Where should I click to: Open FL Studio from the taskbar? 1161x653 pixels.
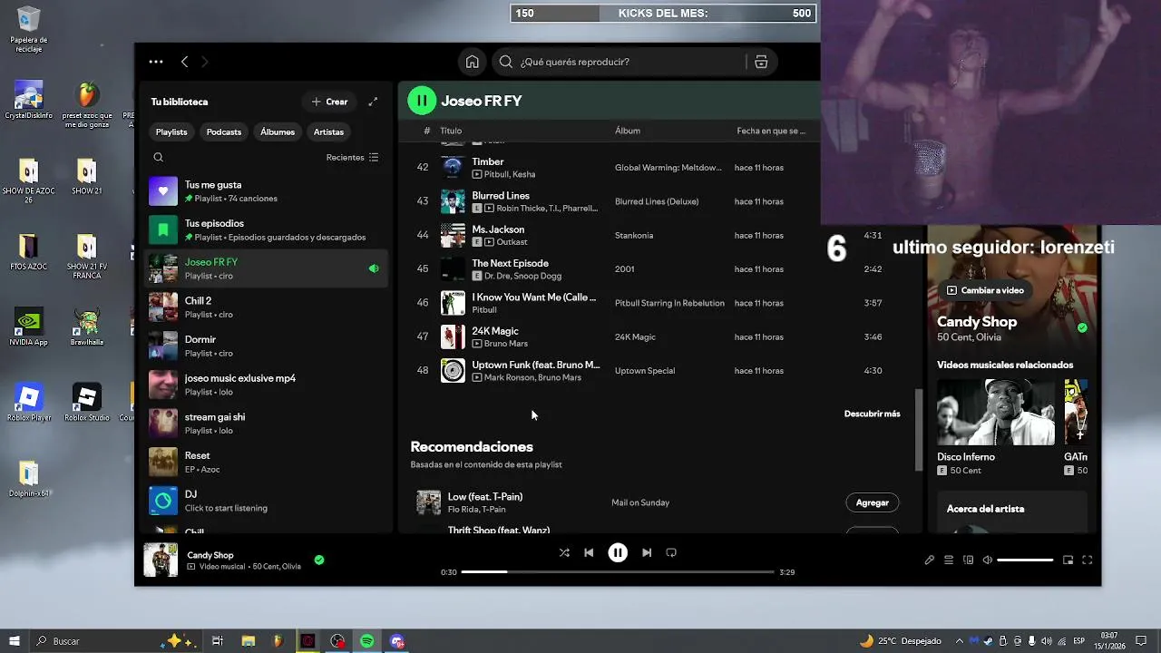coord(278,641)
